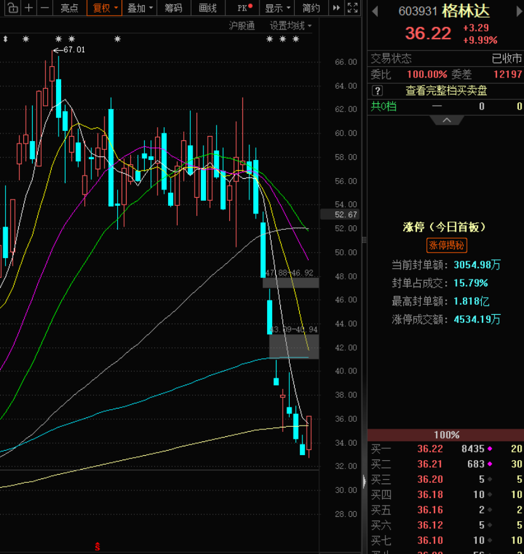Go to next stock with right arrow
The image size is (524, 554).
click(x=520, y=11)
